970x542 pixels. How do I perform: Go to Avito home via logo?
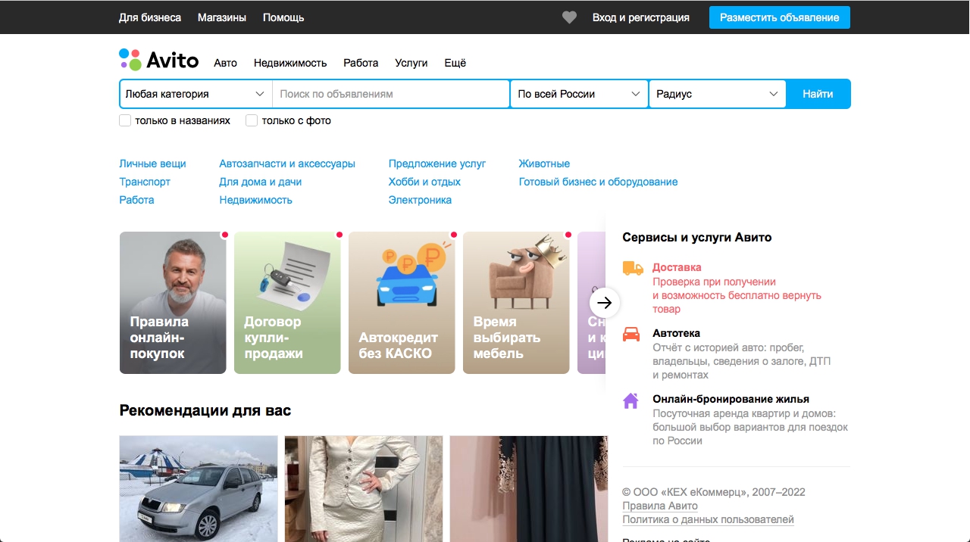tap(159, 60)
